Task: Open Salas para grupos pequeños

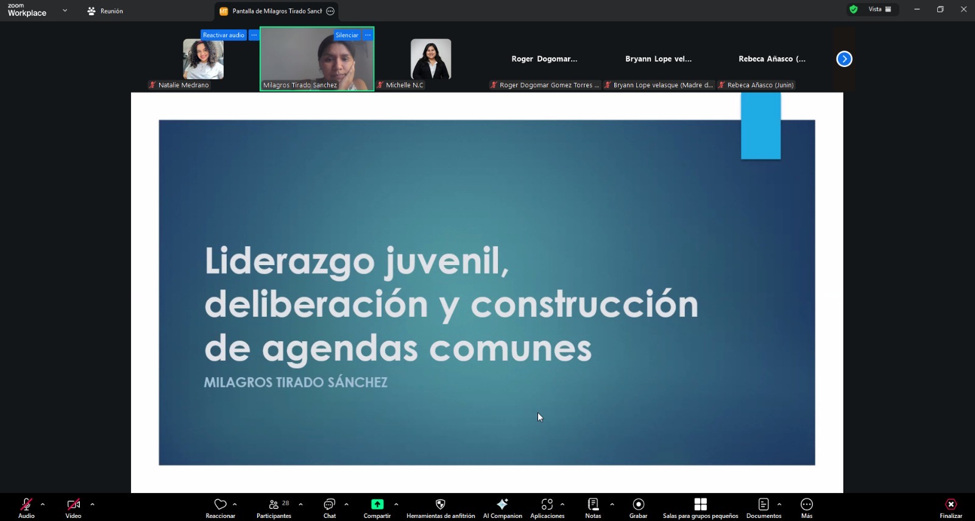Action: coord(700,505)
